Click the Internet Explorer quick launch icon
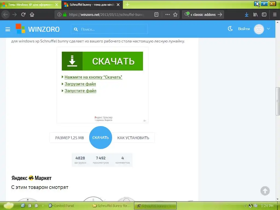This screenshot has width=280, height=210. [23, 206]
